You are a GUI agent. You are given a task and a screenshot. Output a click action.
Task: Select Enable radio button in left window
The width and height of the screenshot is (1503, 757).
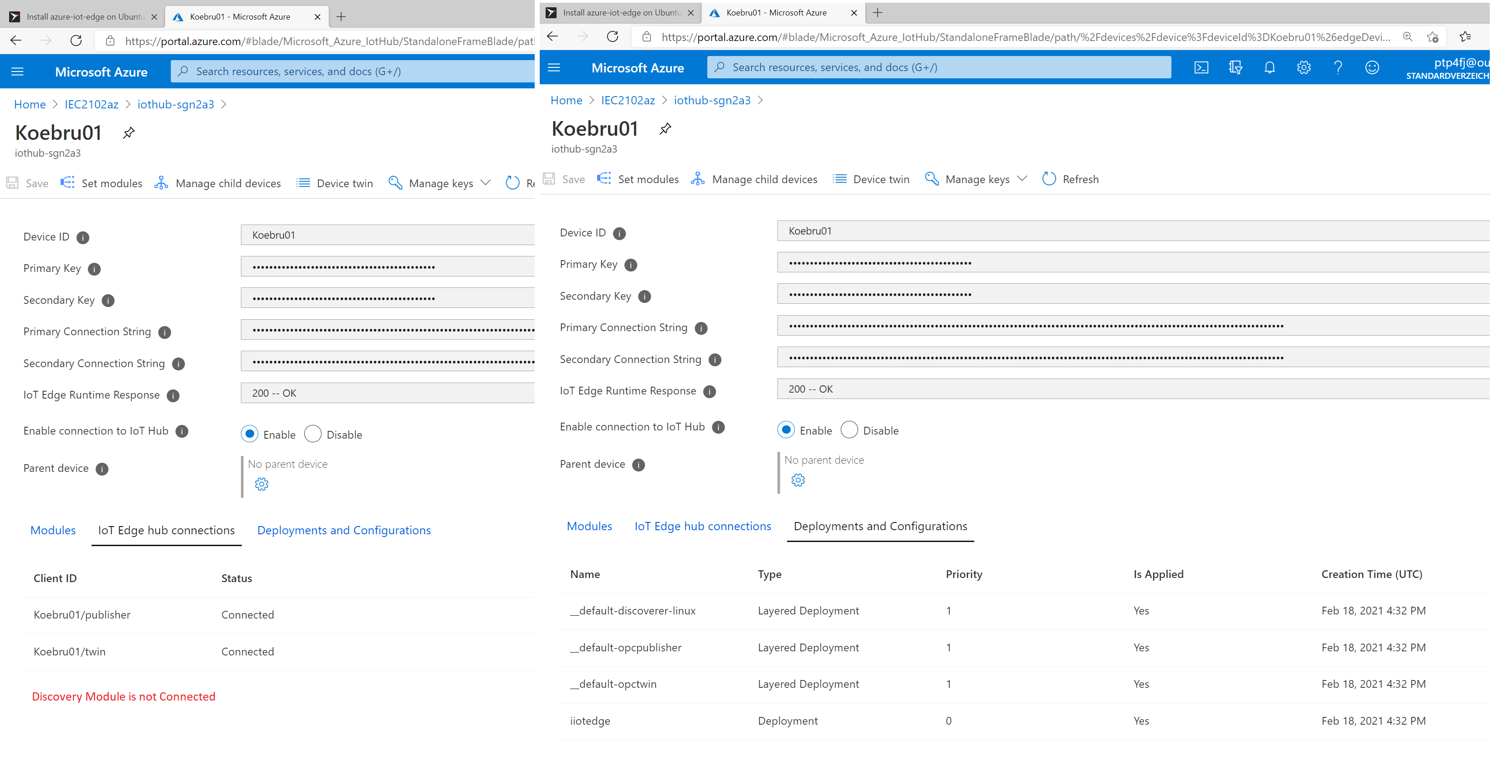click(x=250, y=434)
